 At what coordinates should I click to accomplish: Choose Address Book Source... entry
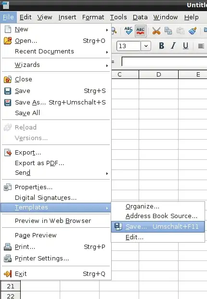(158, 216)
